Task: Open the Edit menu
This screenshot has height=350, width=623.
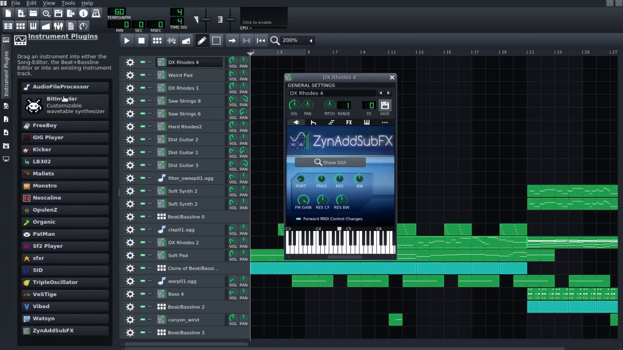Action: click(x=31, y=3)
